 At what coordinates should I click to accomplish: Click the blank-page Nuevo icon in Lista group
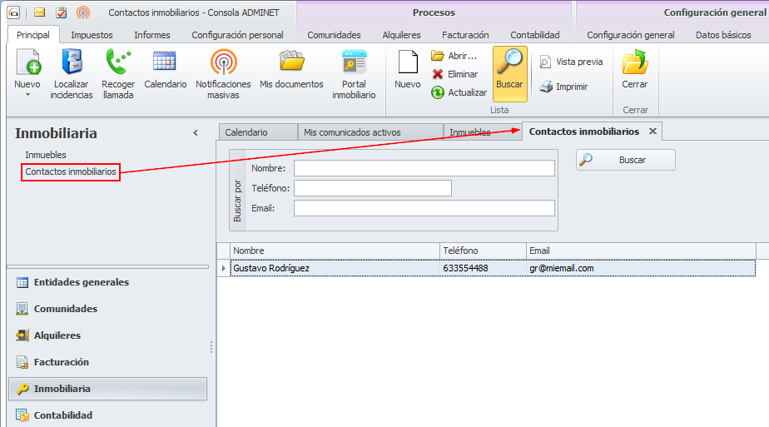408,62
